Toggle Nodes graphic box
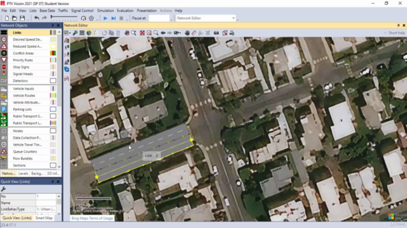The height and width of the screenshot is (228, 407). [53, 131]
